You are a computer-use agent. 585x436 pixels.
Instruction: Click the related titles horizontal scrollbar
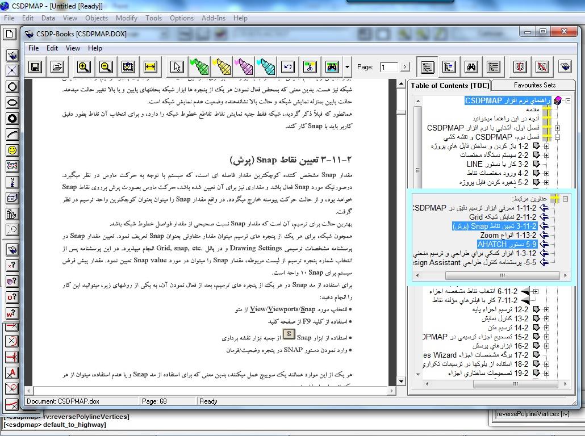coord(502,276)
